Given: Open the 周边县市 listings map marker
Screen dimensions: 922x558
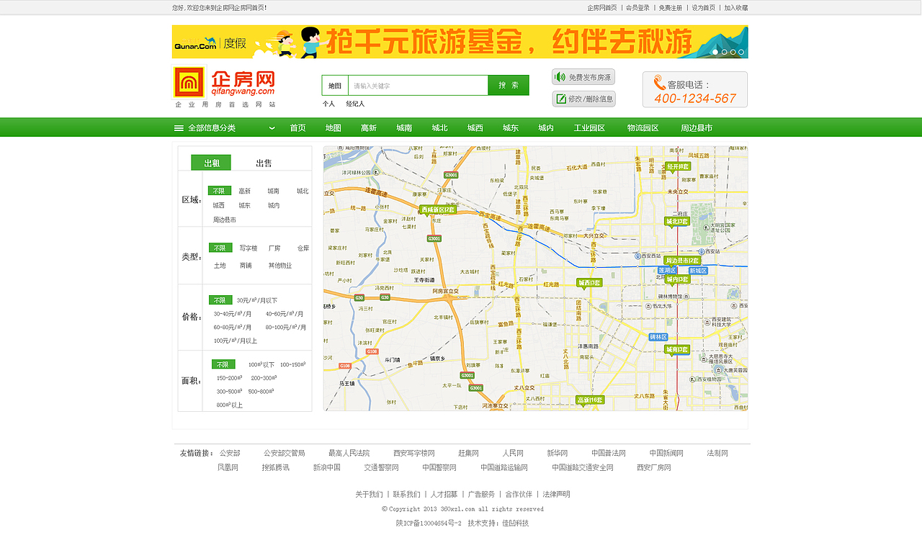Looking at the screenshot, I should (681, 261).
